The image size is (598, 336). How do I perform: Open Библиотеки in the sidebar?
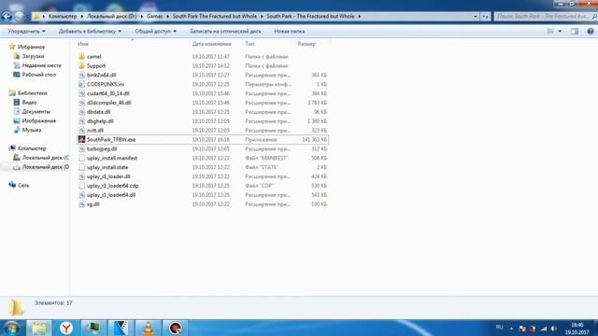33,93
